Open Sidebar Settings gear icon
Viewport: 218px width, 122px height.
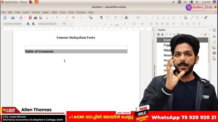click(214, 30)
